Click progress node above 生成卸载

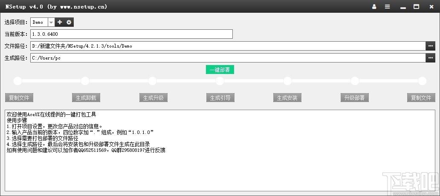tap(85, 81)
